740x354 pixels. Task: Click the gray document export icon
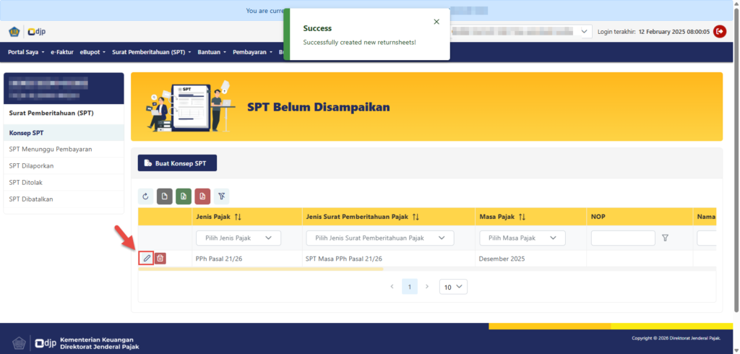tap(164, 196)
